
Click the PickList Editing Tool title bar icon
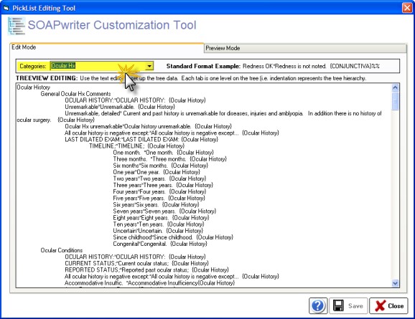pyautogui.click(x=6, y=8)
